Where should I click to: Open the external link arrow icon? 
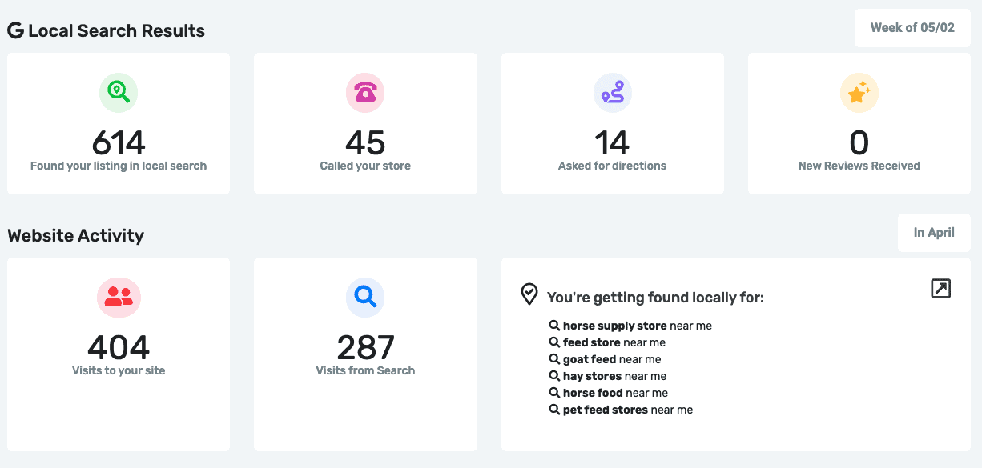[x=940, y=289]
